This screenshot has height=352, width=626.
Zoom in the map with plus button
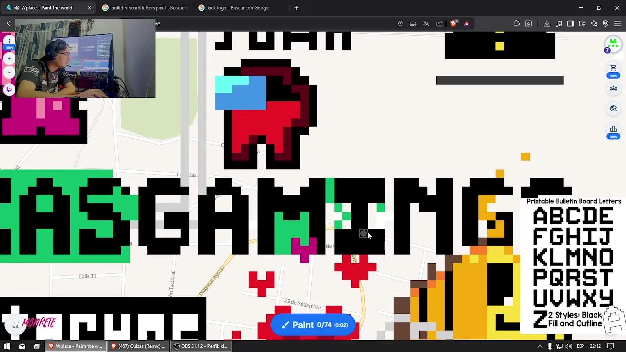pyautogui.click(x=9, y=59)
